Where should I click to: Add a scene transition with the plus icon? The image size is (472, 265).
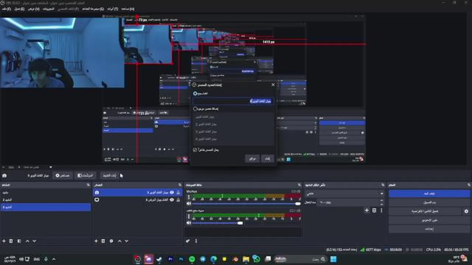point(367,211)
